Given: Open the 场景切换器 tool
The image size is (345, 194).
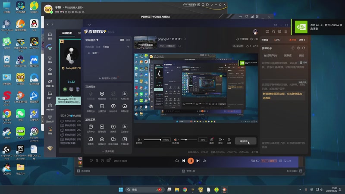Looking at the screenshot, I should pyautogui.click(x=113, y=141).
